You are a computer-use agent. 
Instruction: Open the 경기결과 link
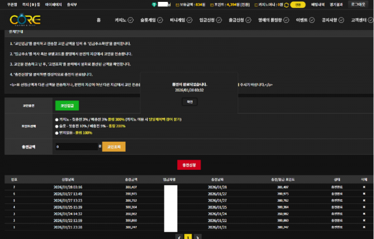pos(336,4)
